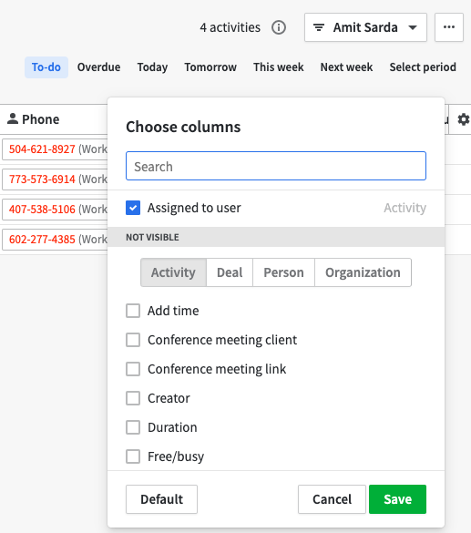Image resolution: width=471 pixels, height=533 pixels.
Task: Click the person icon in Phone header
Action: [x=13, y=118]
